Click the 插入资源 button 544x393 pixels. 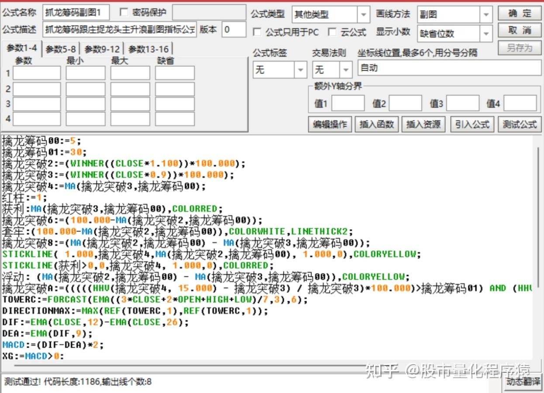[423, 124]
